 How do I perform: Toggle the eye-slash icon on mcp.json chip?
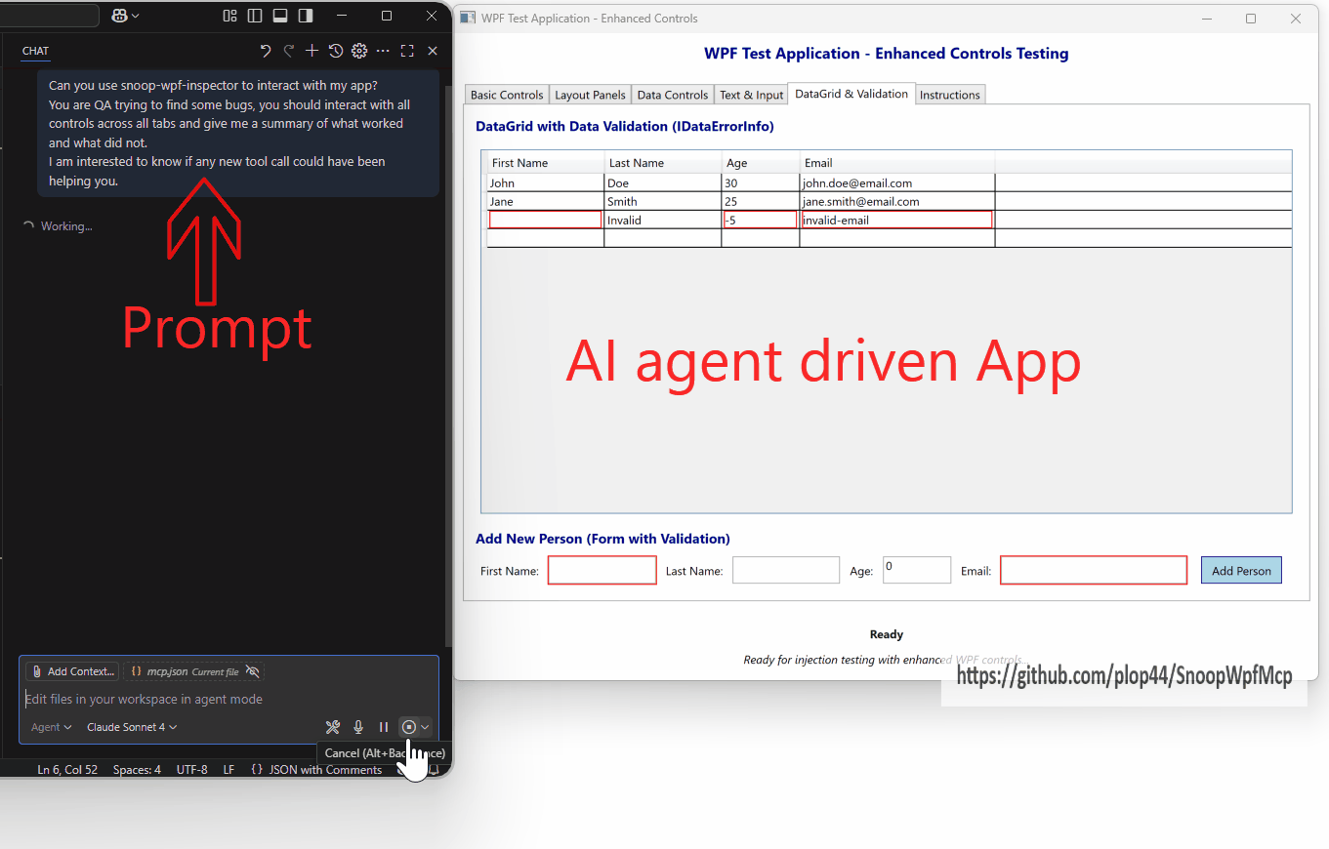pos(253,671)
